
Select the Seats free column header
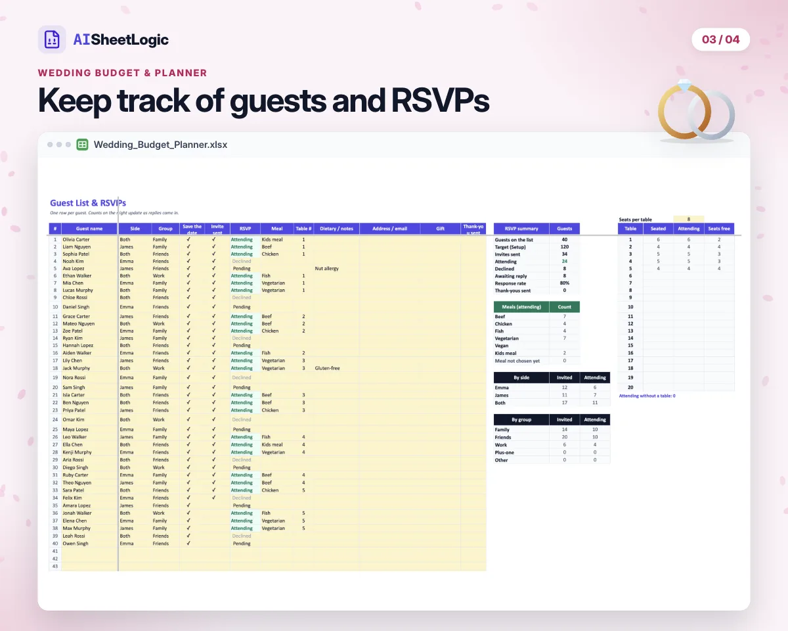pos(719,229)
